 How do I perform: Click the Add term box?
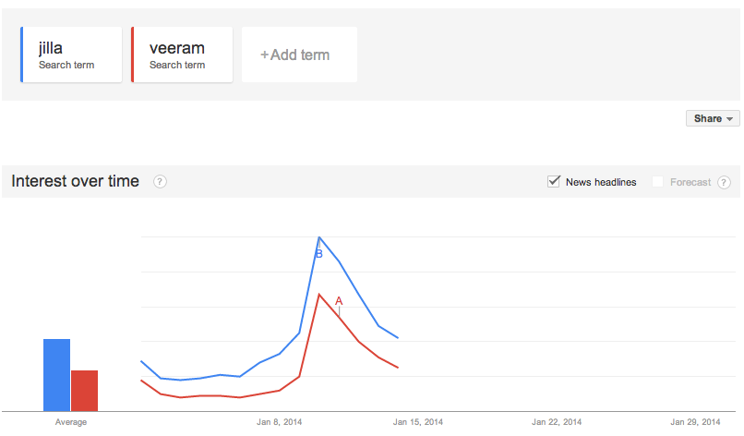(299, 54)
